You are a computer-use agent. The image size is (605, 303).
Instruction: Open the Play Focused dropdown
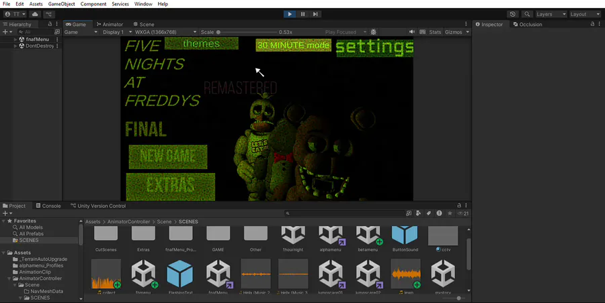point(346,32)
